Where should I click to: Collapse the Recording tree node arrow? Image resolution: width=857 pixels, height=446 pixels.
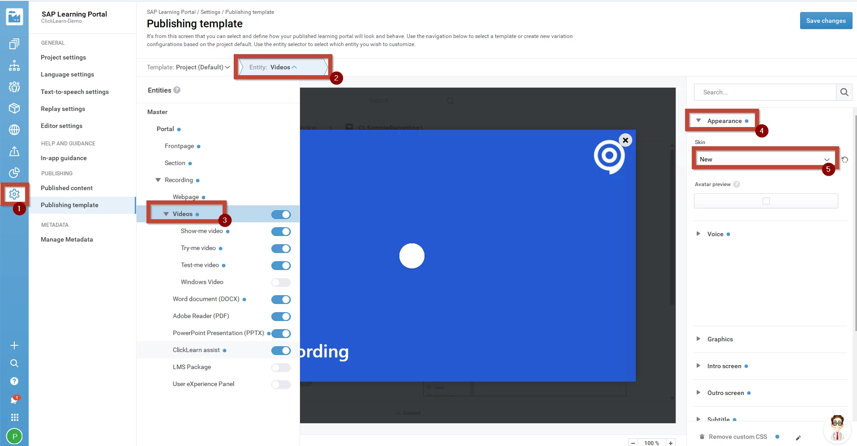(158, 180)
